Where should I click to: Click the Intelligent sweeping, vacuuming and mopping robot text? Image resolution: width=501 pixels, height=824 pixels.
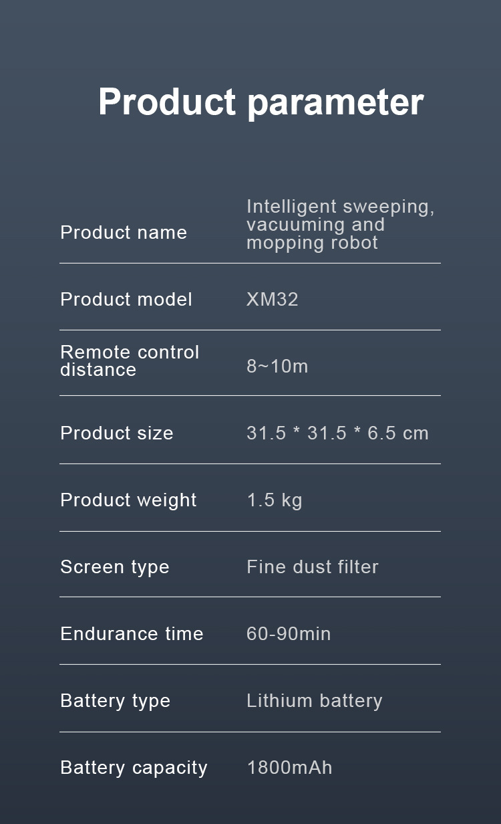click(341, 224)
